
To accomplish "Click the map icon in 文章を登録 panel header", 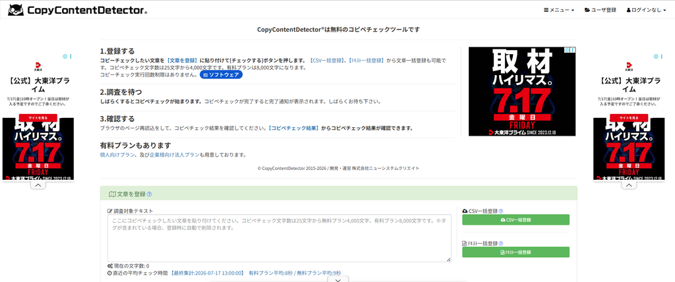I will point(112,194).
